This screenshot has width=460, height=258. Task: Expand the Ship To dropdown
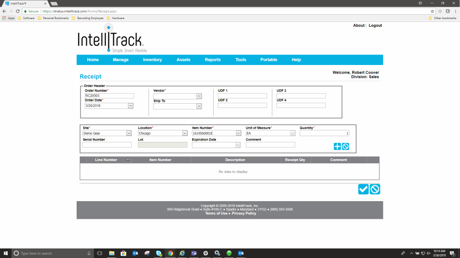(199, 106)
